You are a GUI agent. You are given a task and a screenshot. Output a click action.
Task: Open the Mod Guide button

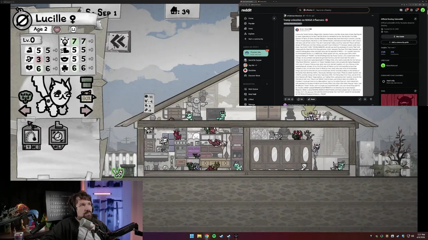click(x=399, y=36)
